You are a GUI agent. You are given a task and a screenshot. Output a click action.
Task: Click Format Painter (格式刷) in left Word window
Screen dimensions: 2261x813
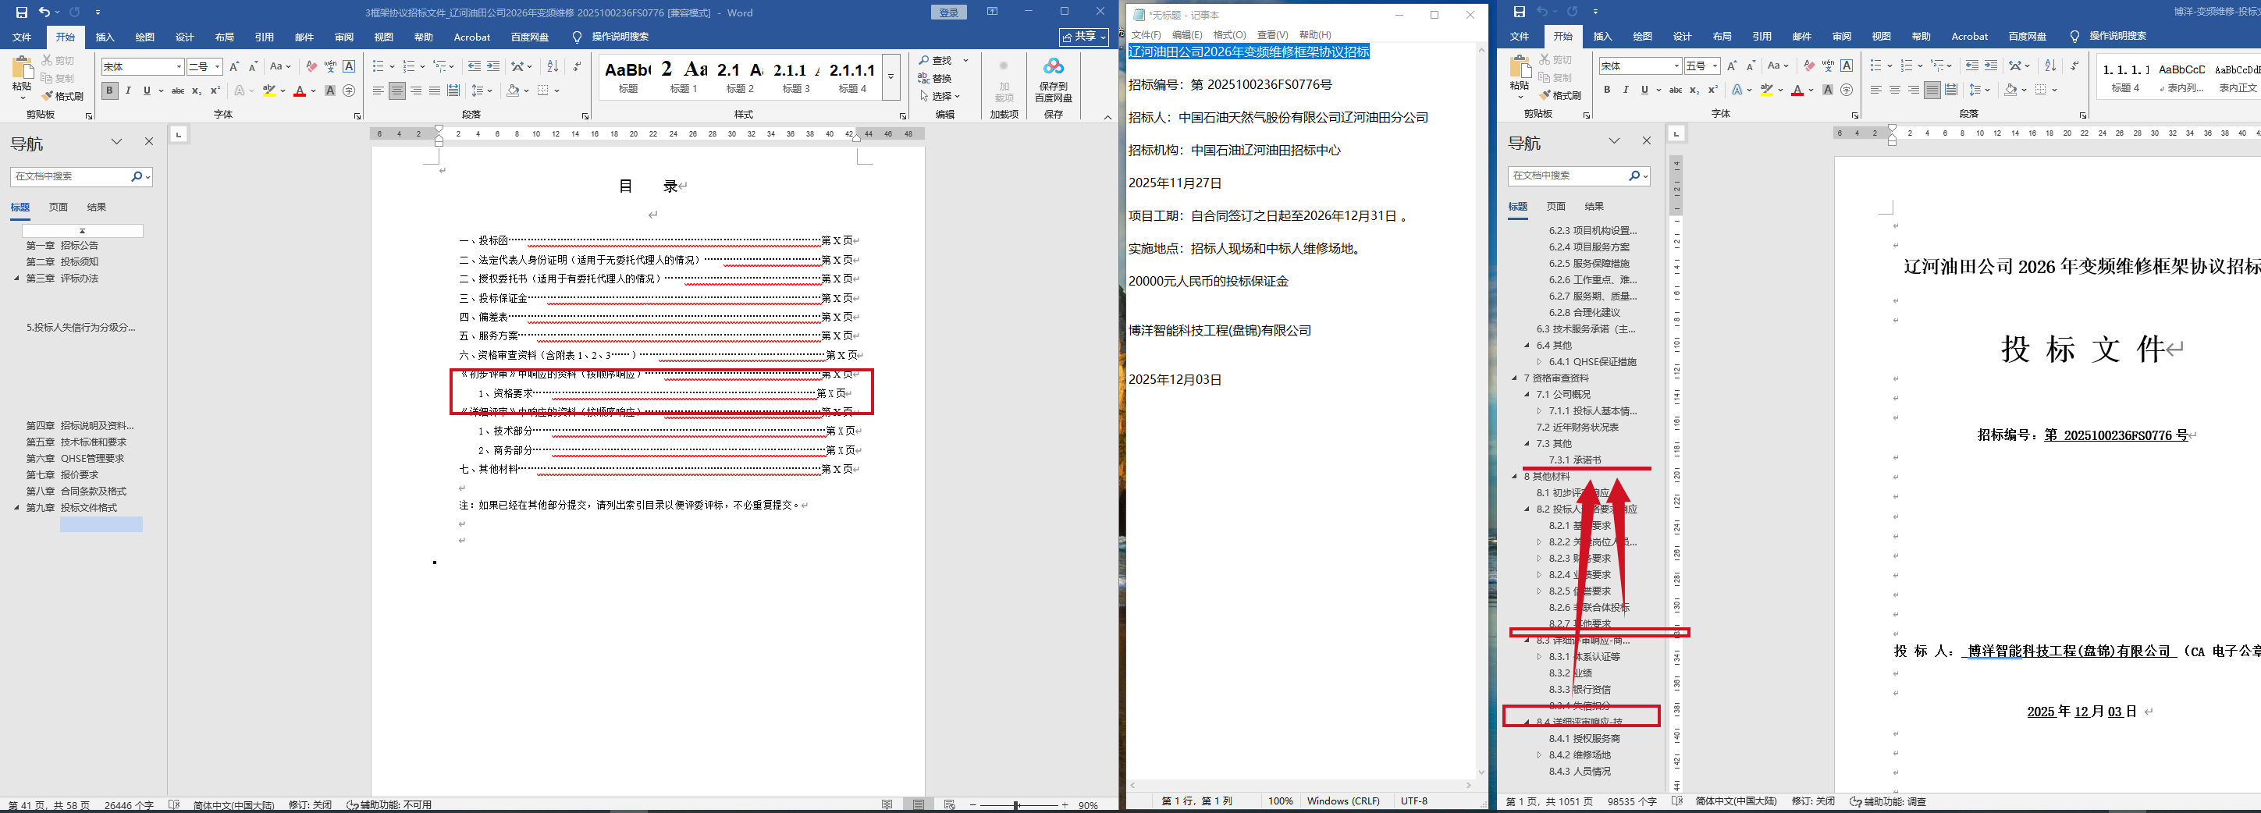click(x=62, y=96)
